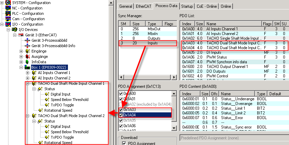The image size is (289, 145).
Task: Toggle the 0x1A04 PDO assignment checkbox
Action: [121, 115]
